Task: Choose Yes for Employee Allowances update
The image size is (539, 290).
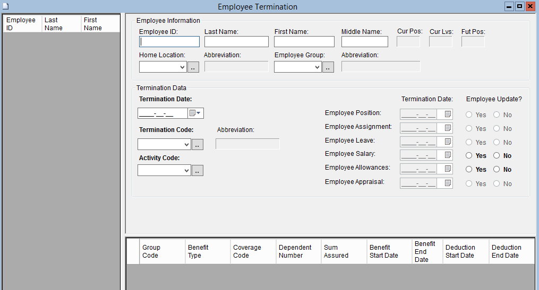Action: pyautogui.click(x=469, y=170)
